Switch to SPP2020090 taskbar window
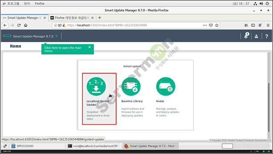Image resolution: width=273 pixels, height=154 pixels. 37,146
